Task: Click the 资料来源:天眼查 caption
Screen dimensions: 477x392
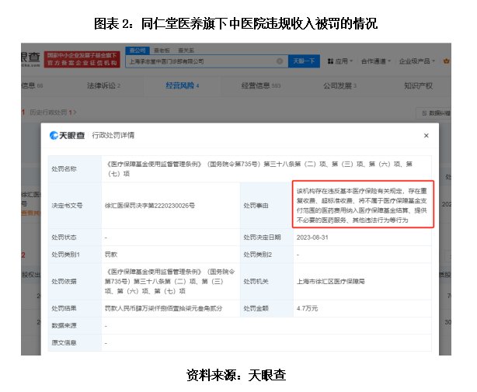Action: [236, 375]
